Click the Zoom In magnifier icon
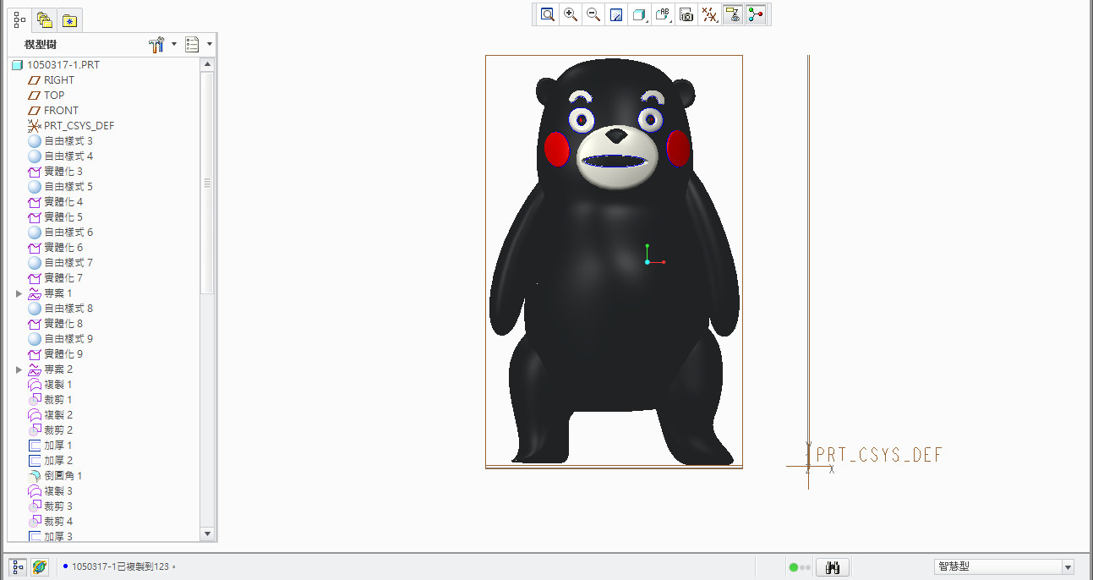Viewport: 1093px width, 580px height. coord(571,14)
